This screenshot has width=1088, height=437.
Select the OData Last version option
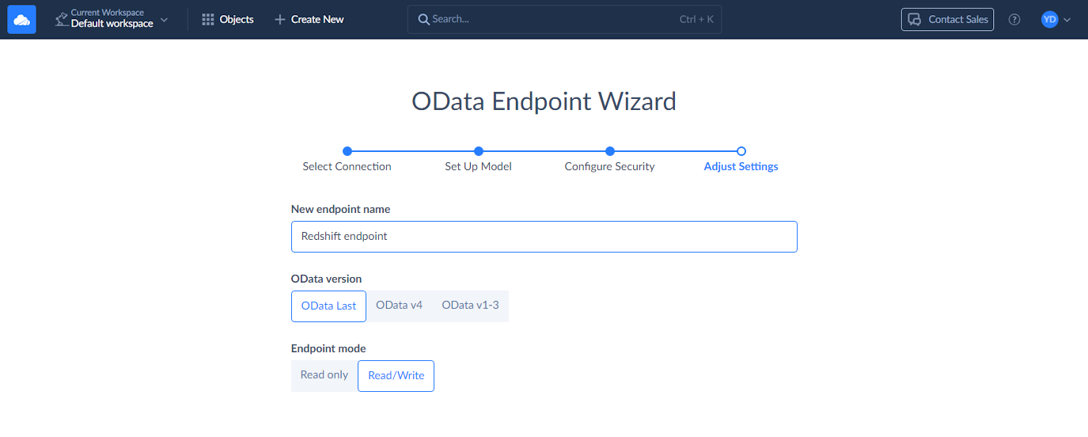click(328, 306)
